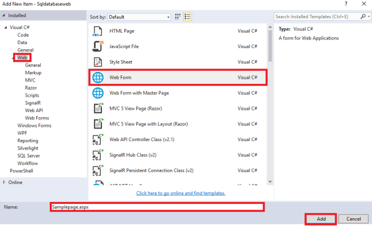Select Web Form with Master Page text
The image size is (372, 252).
pos(139,93)
